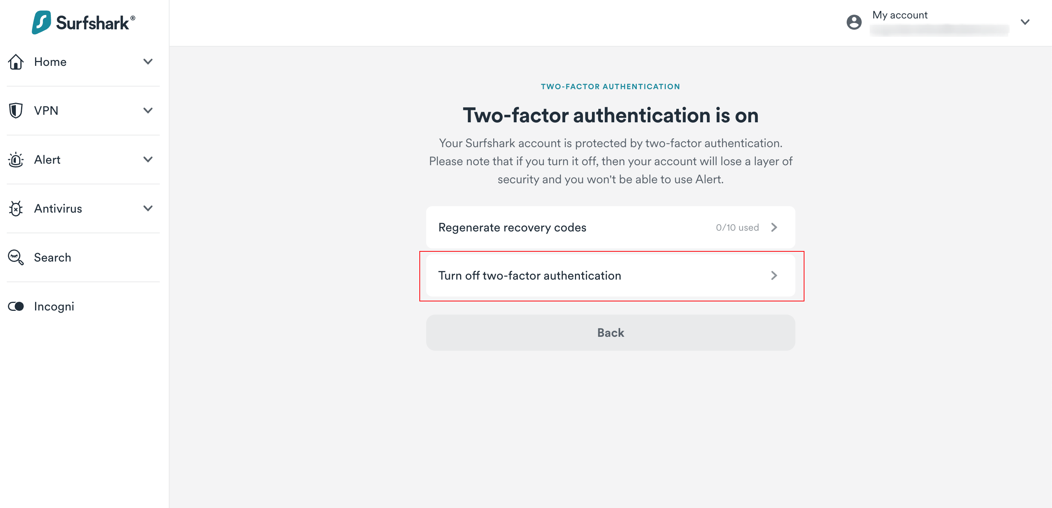This screenshot has width=1052, height=508.
Task: Open the Search sidebar item
Action: pos(53,258)
